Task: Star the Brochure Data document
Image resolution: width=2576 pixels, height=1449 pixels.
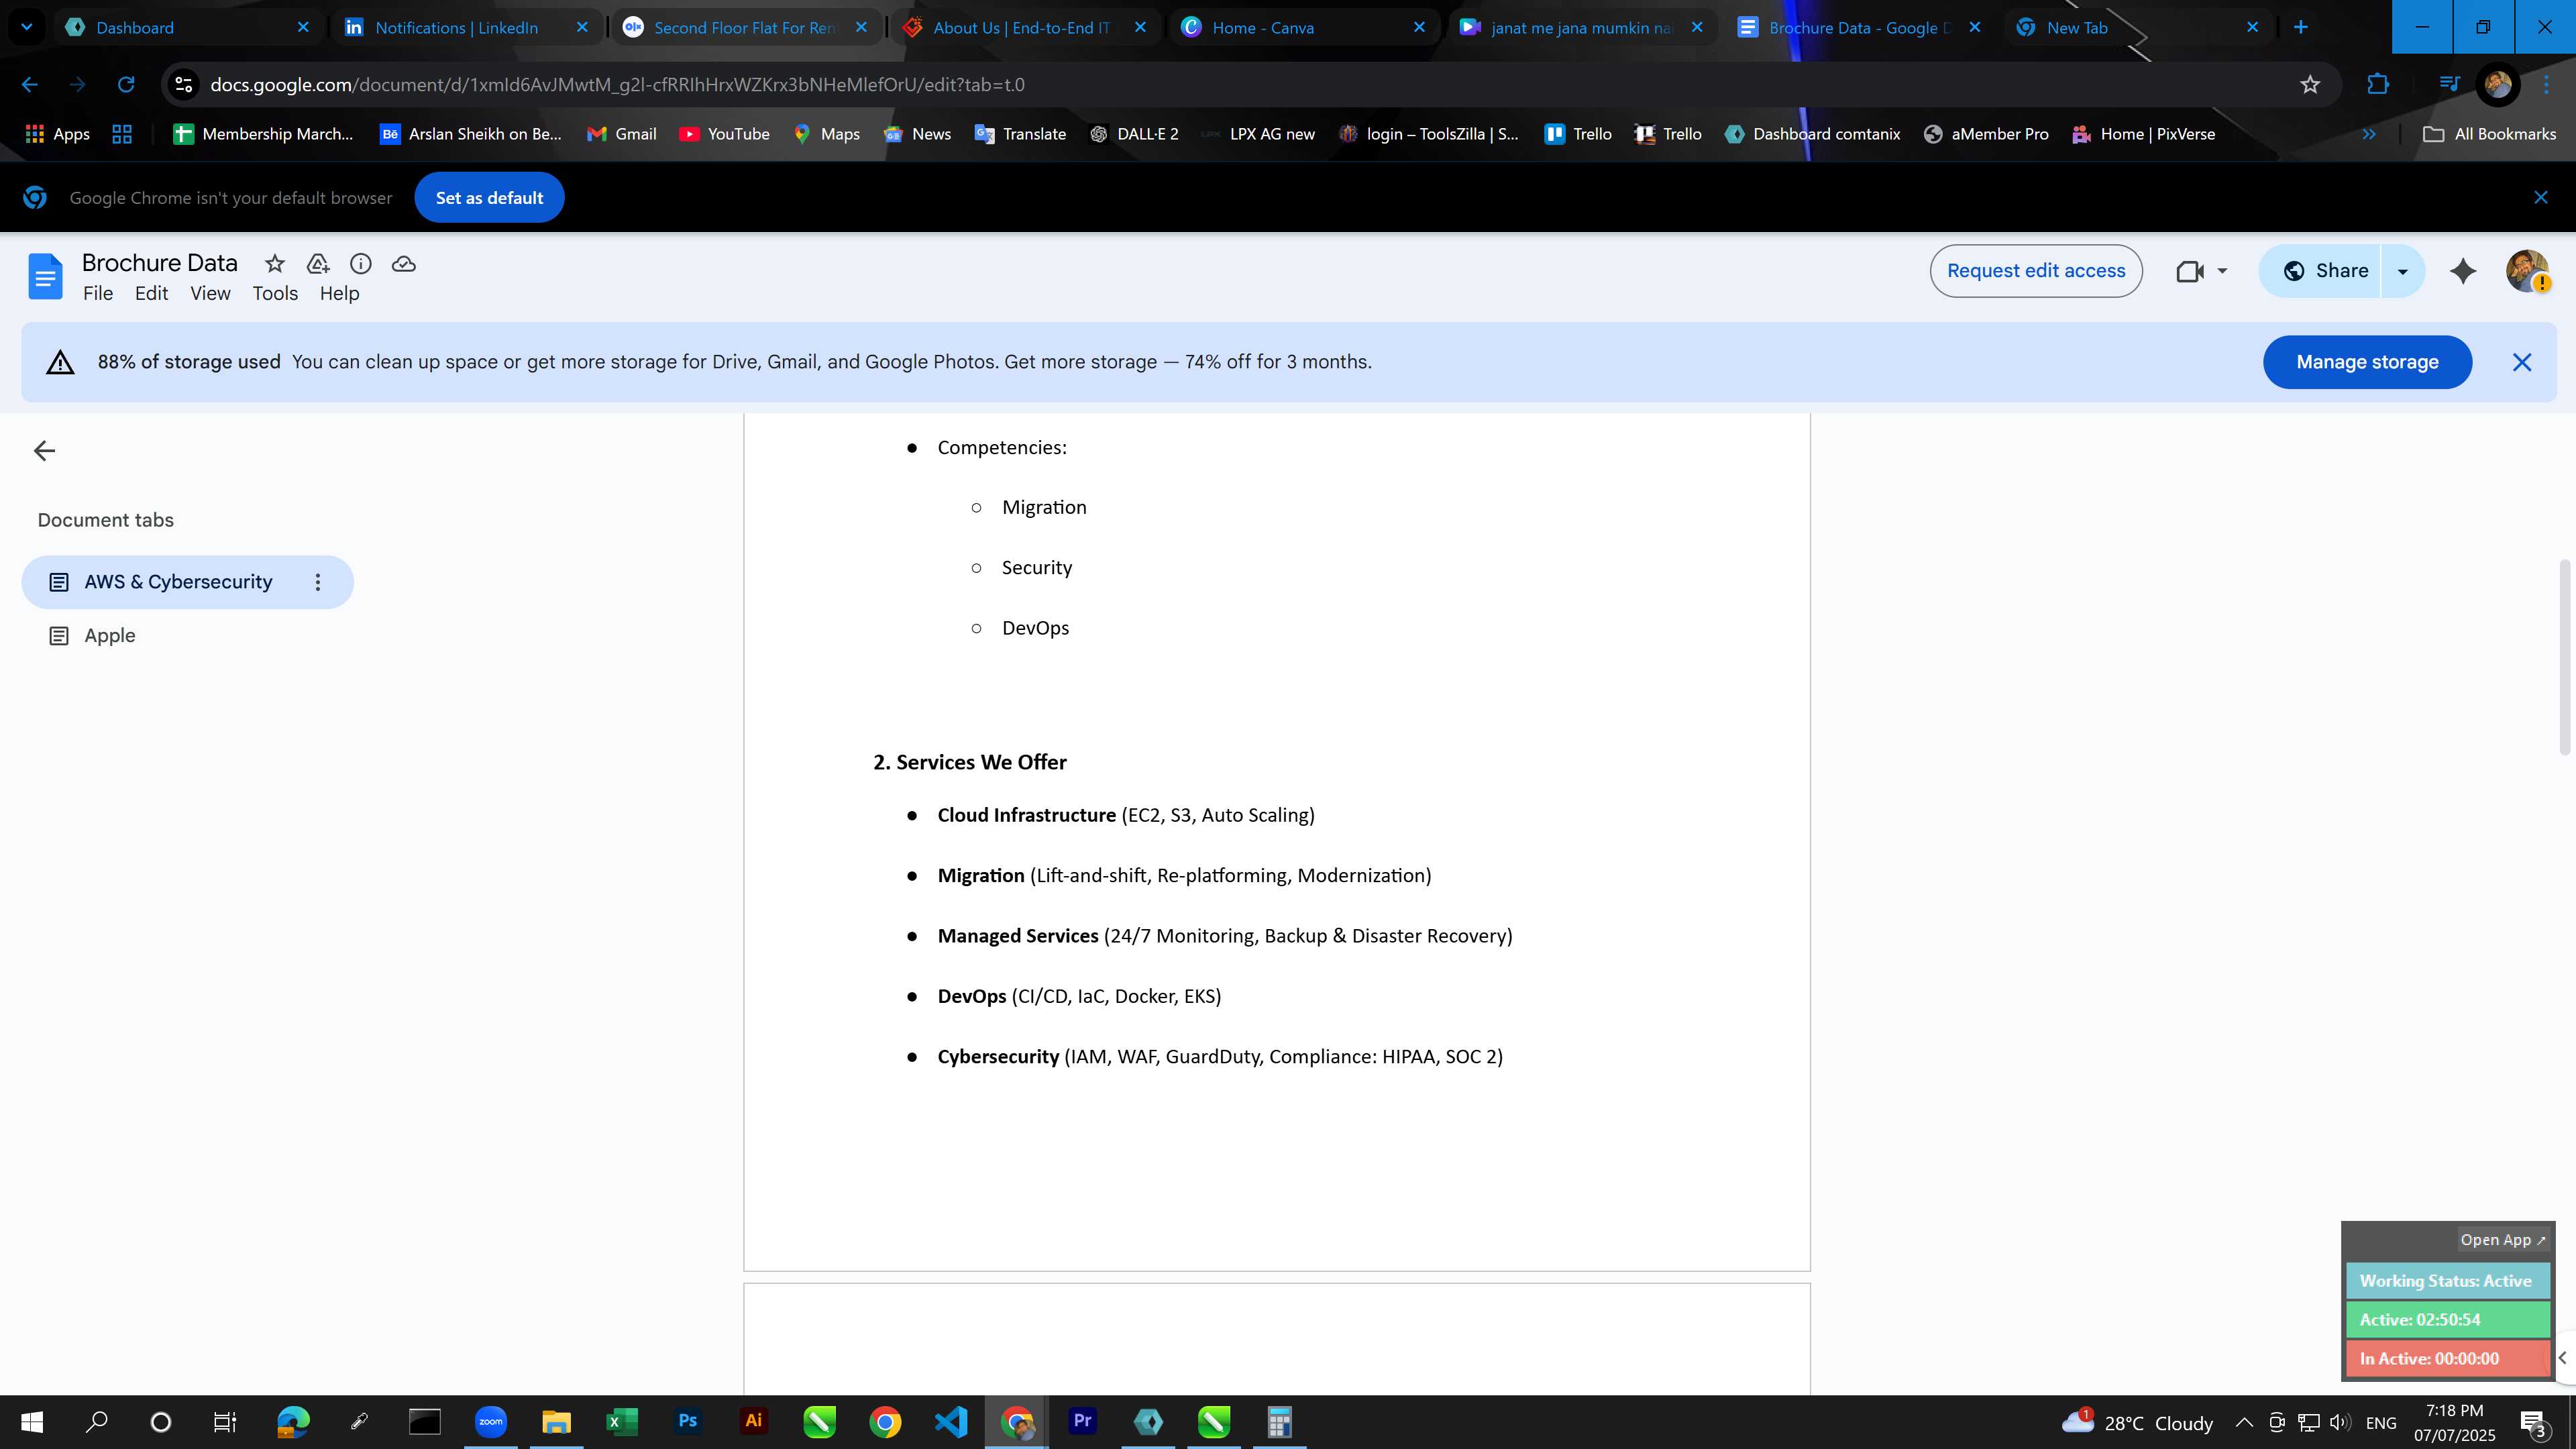Action: 274,264
